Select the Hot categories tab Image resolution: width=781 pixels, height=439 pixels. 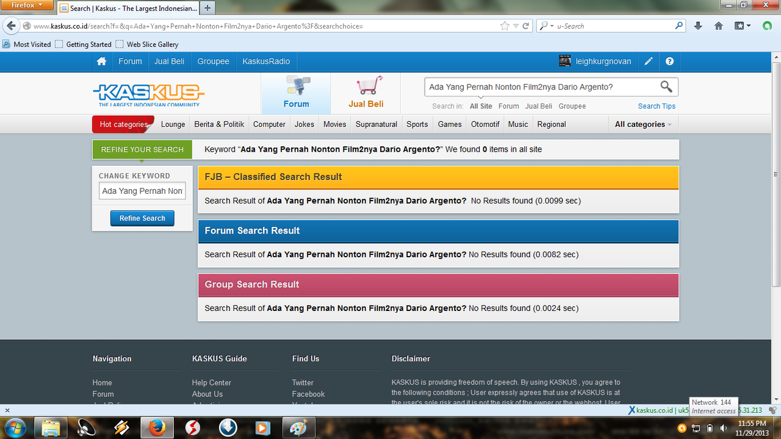tap(123, 124)
